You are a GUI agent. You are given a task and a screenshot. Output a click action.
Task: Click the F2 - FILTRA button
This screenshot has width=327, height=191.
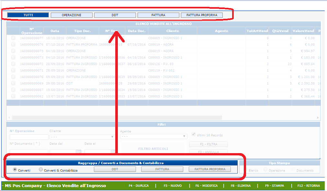tap(209, 144)
